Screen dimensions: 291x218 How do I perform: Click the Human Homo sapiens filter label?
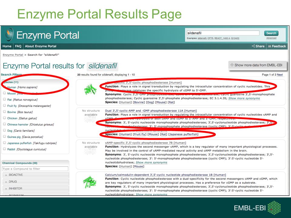pyautogui.click(x=22, y=87)
